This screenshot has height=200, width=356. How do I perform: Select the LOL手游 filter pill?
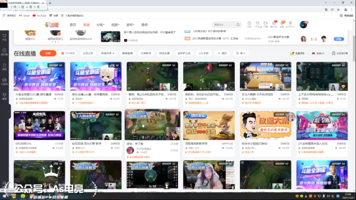204,53
